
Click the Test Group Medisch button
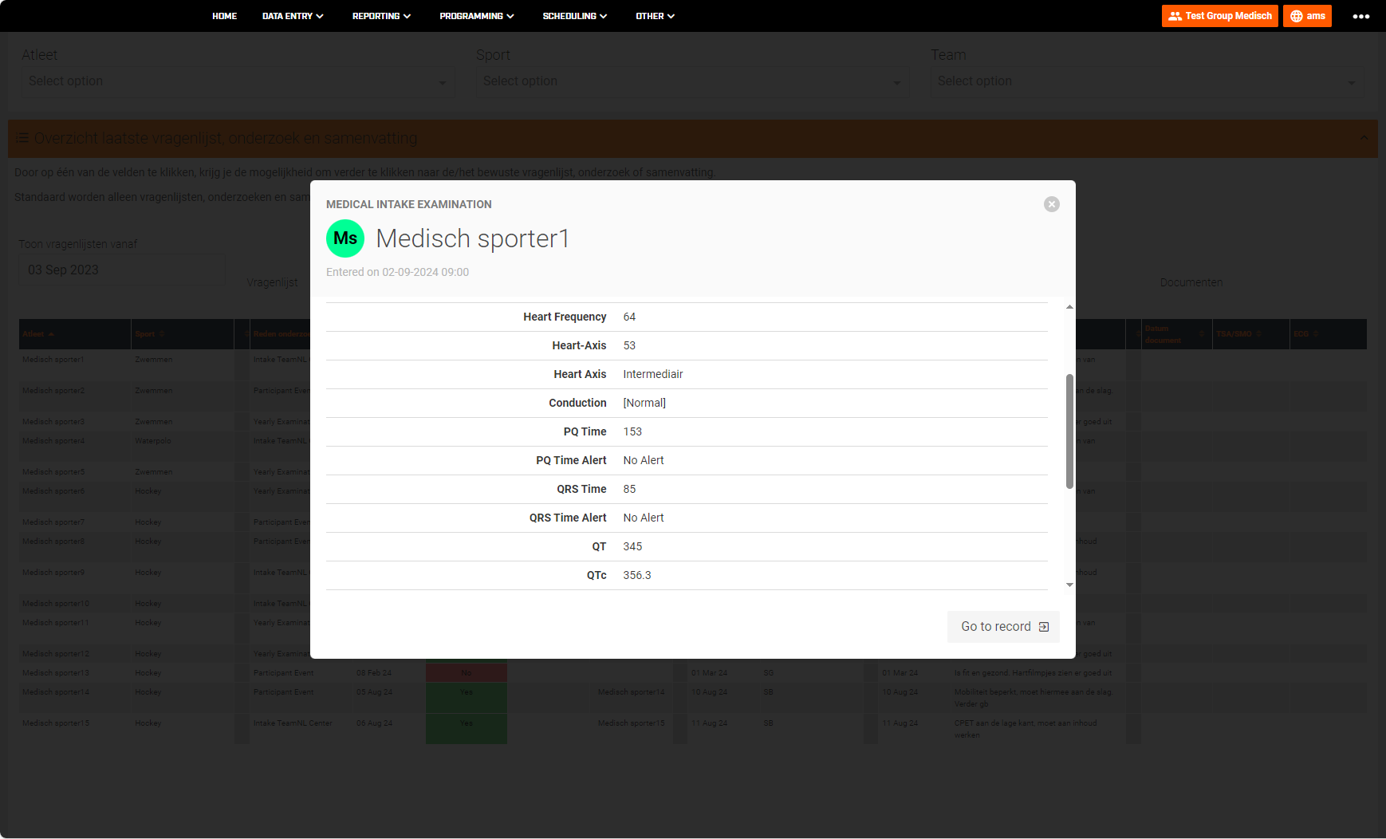click(1219, 16)
